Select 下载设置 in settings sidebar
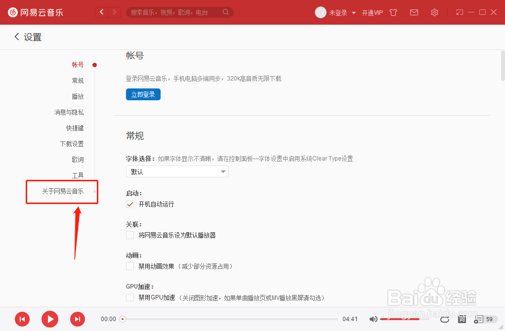 coord(72,144)
